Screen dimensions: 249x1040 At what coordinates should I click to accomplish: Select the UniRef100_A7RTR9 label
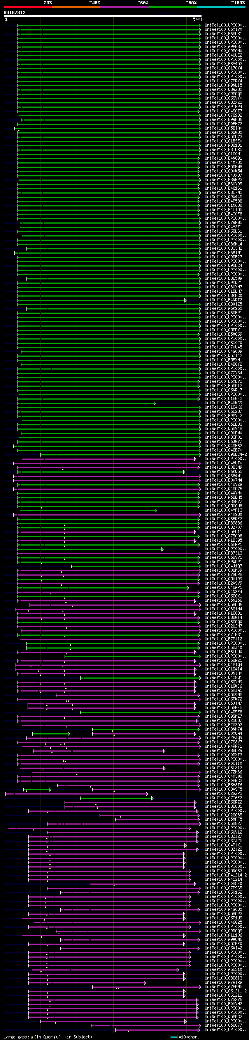pyautogui.click(x=223, y=982)
